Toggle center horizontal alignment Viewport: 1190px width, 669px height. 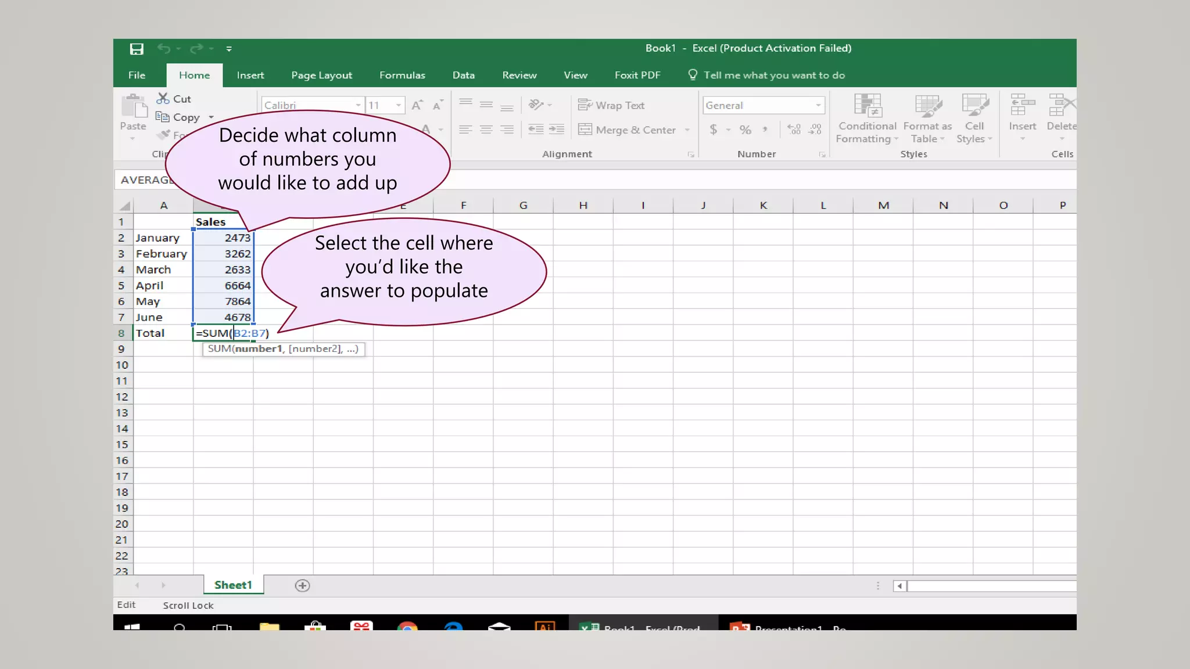click(486, 130)
